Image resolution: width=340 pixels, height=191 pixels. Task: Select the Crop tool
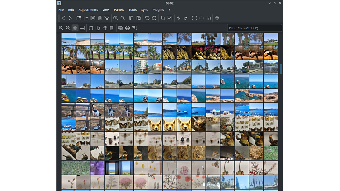[163, 18]
